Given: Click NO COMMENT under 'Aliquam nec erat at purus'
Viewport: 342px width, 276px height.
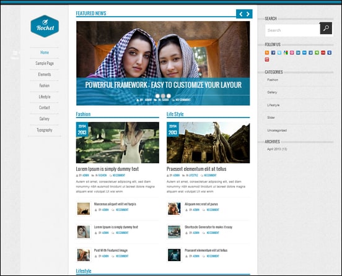Looking at the screenshot, I should (213, 210).
